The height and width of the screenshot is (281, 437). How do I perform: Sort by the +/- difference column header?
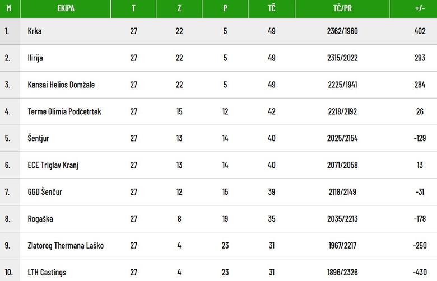pos(420,8)
